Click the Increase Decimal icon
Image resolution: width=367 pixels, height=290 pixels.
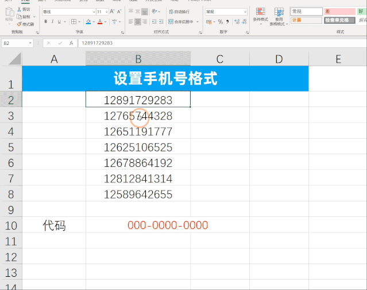(x=237, y=22)
